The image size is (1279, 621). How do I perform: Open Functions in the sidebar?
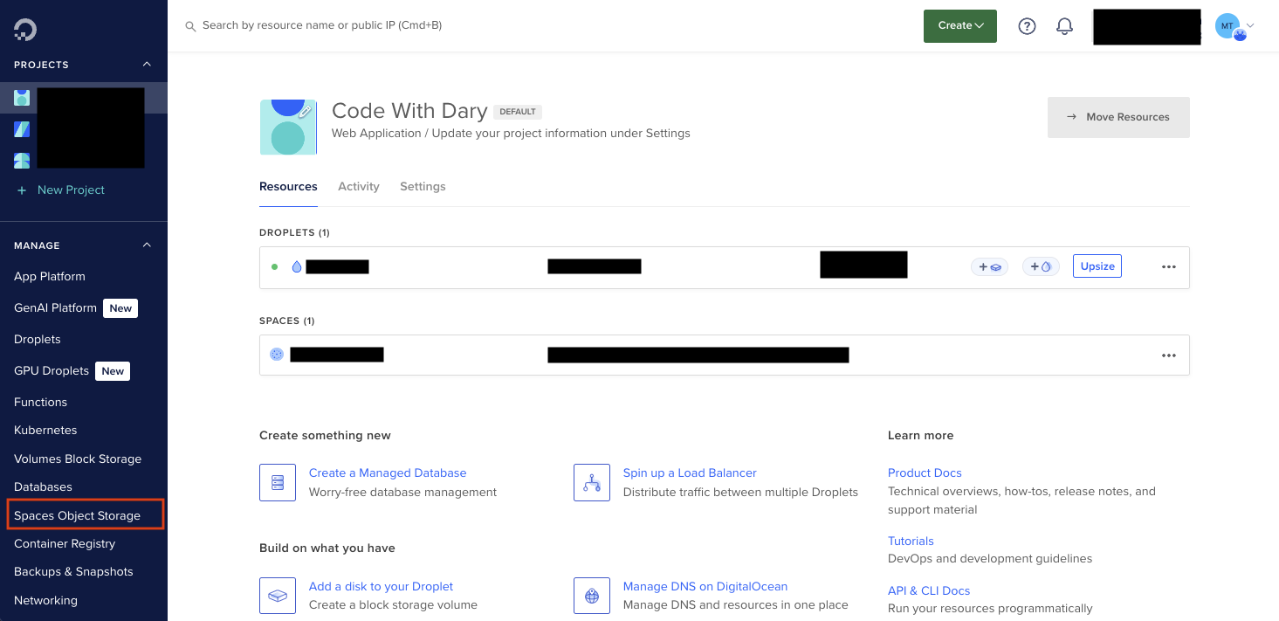coord(40,403)
